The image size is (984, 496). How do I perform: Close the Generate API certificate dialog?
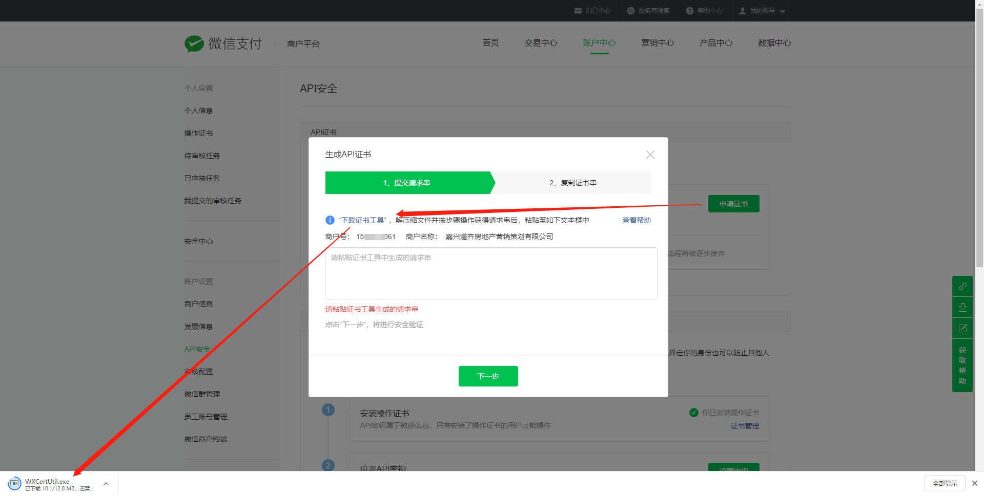click(650, 155)
